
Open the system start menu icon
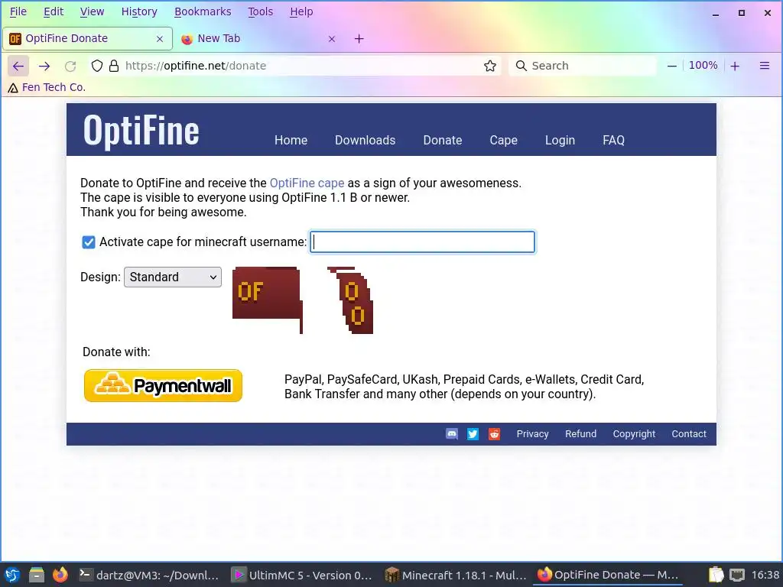(12, 575)
